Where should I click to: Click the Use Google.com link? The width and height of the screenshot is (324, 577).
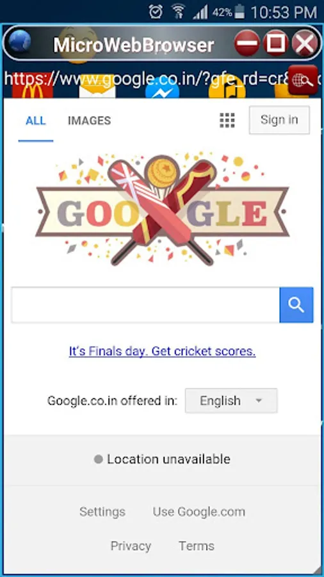click(x=198, y=512)
